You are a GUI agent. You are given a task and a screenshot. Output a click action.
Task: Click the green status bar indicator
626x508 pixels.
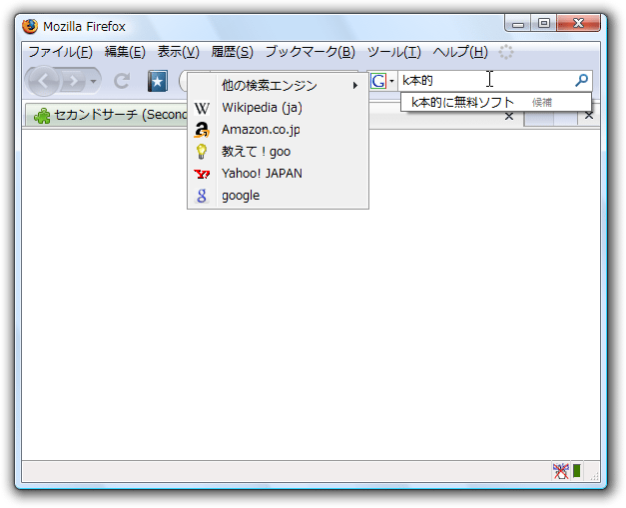pyautogui.click(x=577, y=471)
